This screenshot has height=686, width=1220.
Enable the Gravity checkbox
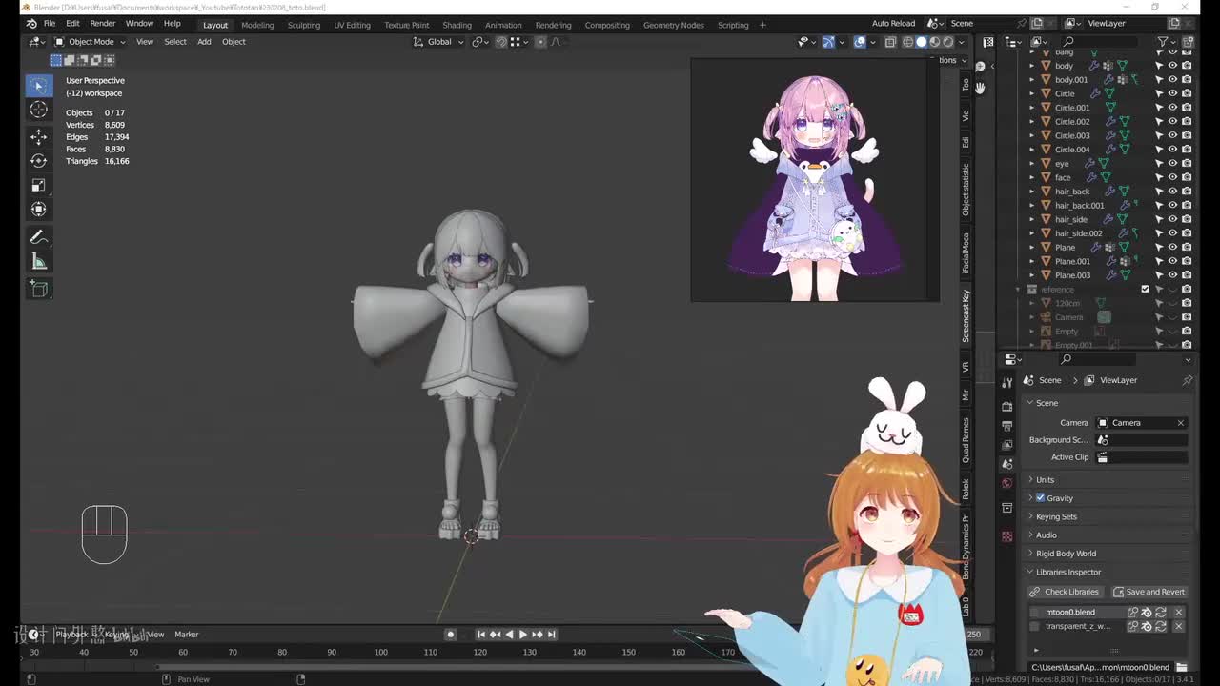1041,498
